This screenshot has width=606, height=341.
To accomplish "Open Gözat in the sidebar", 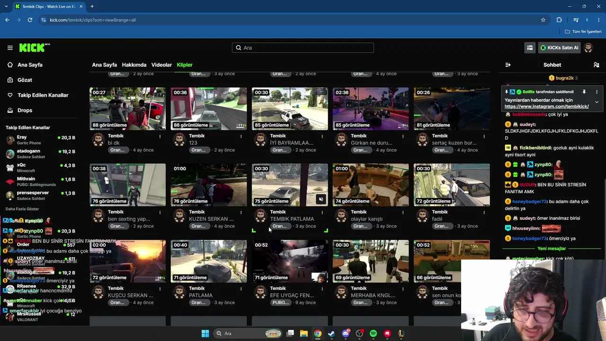I will [x=25, y=80].
